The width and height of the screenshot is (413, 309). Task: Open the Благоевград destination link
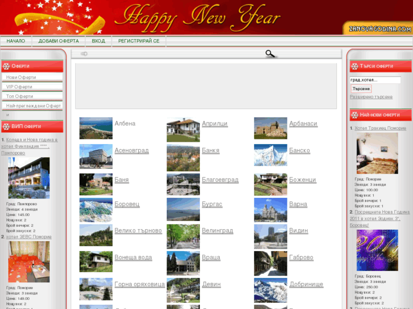pos(220,180)
